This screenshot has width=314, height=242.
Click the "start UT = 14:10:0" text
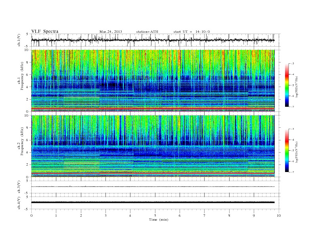[191, 32]
